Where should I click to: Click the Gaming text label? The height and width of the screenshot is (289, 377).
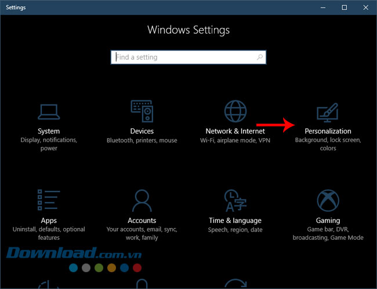pos(328,221)
